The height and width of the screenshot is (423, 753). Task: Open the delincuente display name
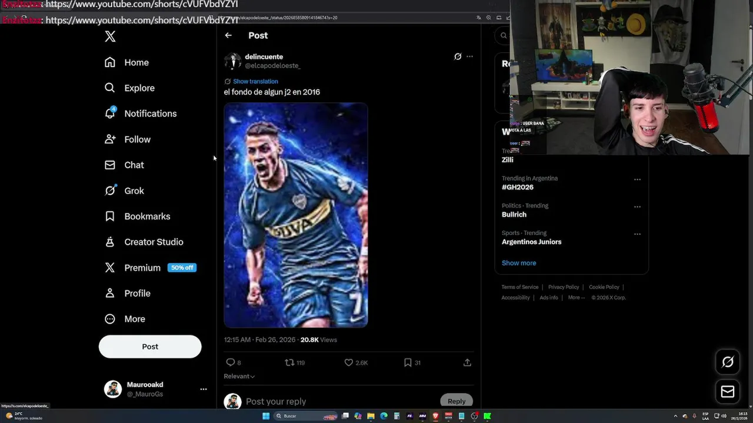pyautogui.click(x=264, y=57)
